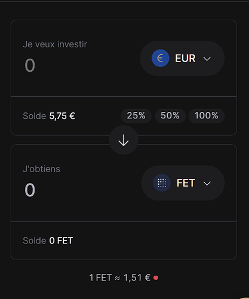249x299 pixels.
Task: Click the Solde label in the EUR card
Action: (x=35, y=116)
